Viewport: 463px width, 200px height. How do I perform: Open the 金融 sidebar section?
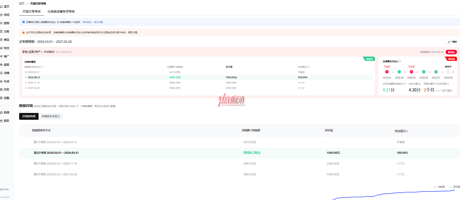(x=5, y=98)
